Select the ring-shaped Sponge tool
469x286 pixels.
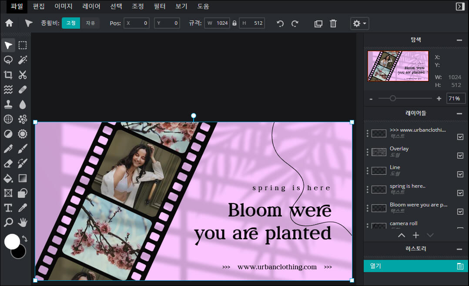[x=23, y=134]
